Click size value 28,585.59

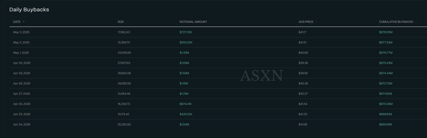click(124, 84)
